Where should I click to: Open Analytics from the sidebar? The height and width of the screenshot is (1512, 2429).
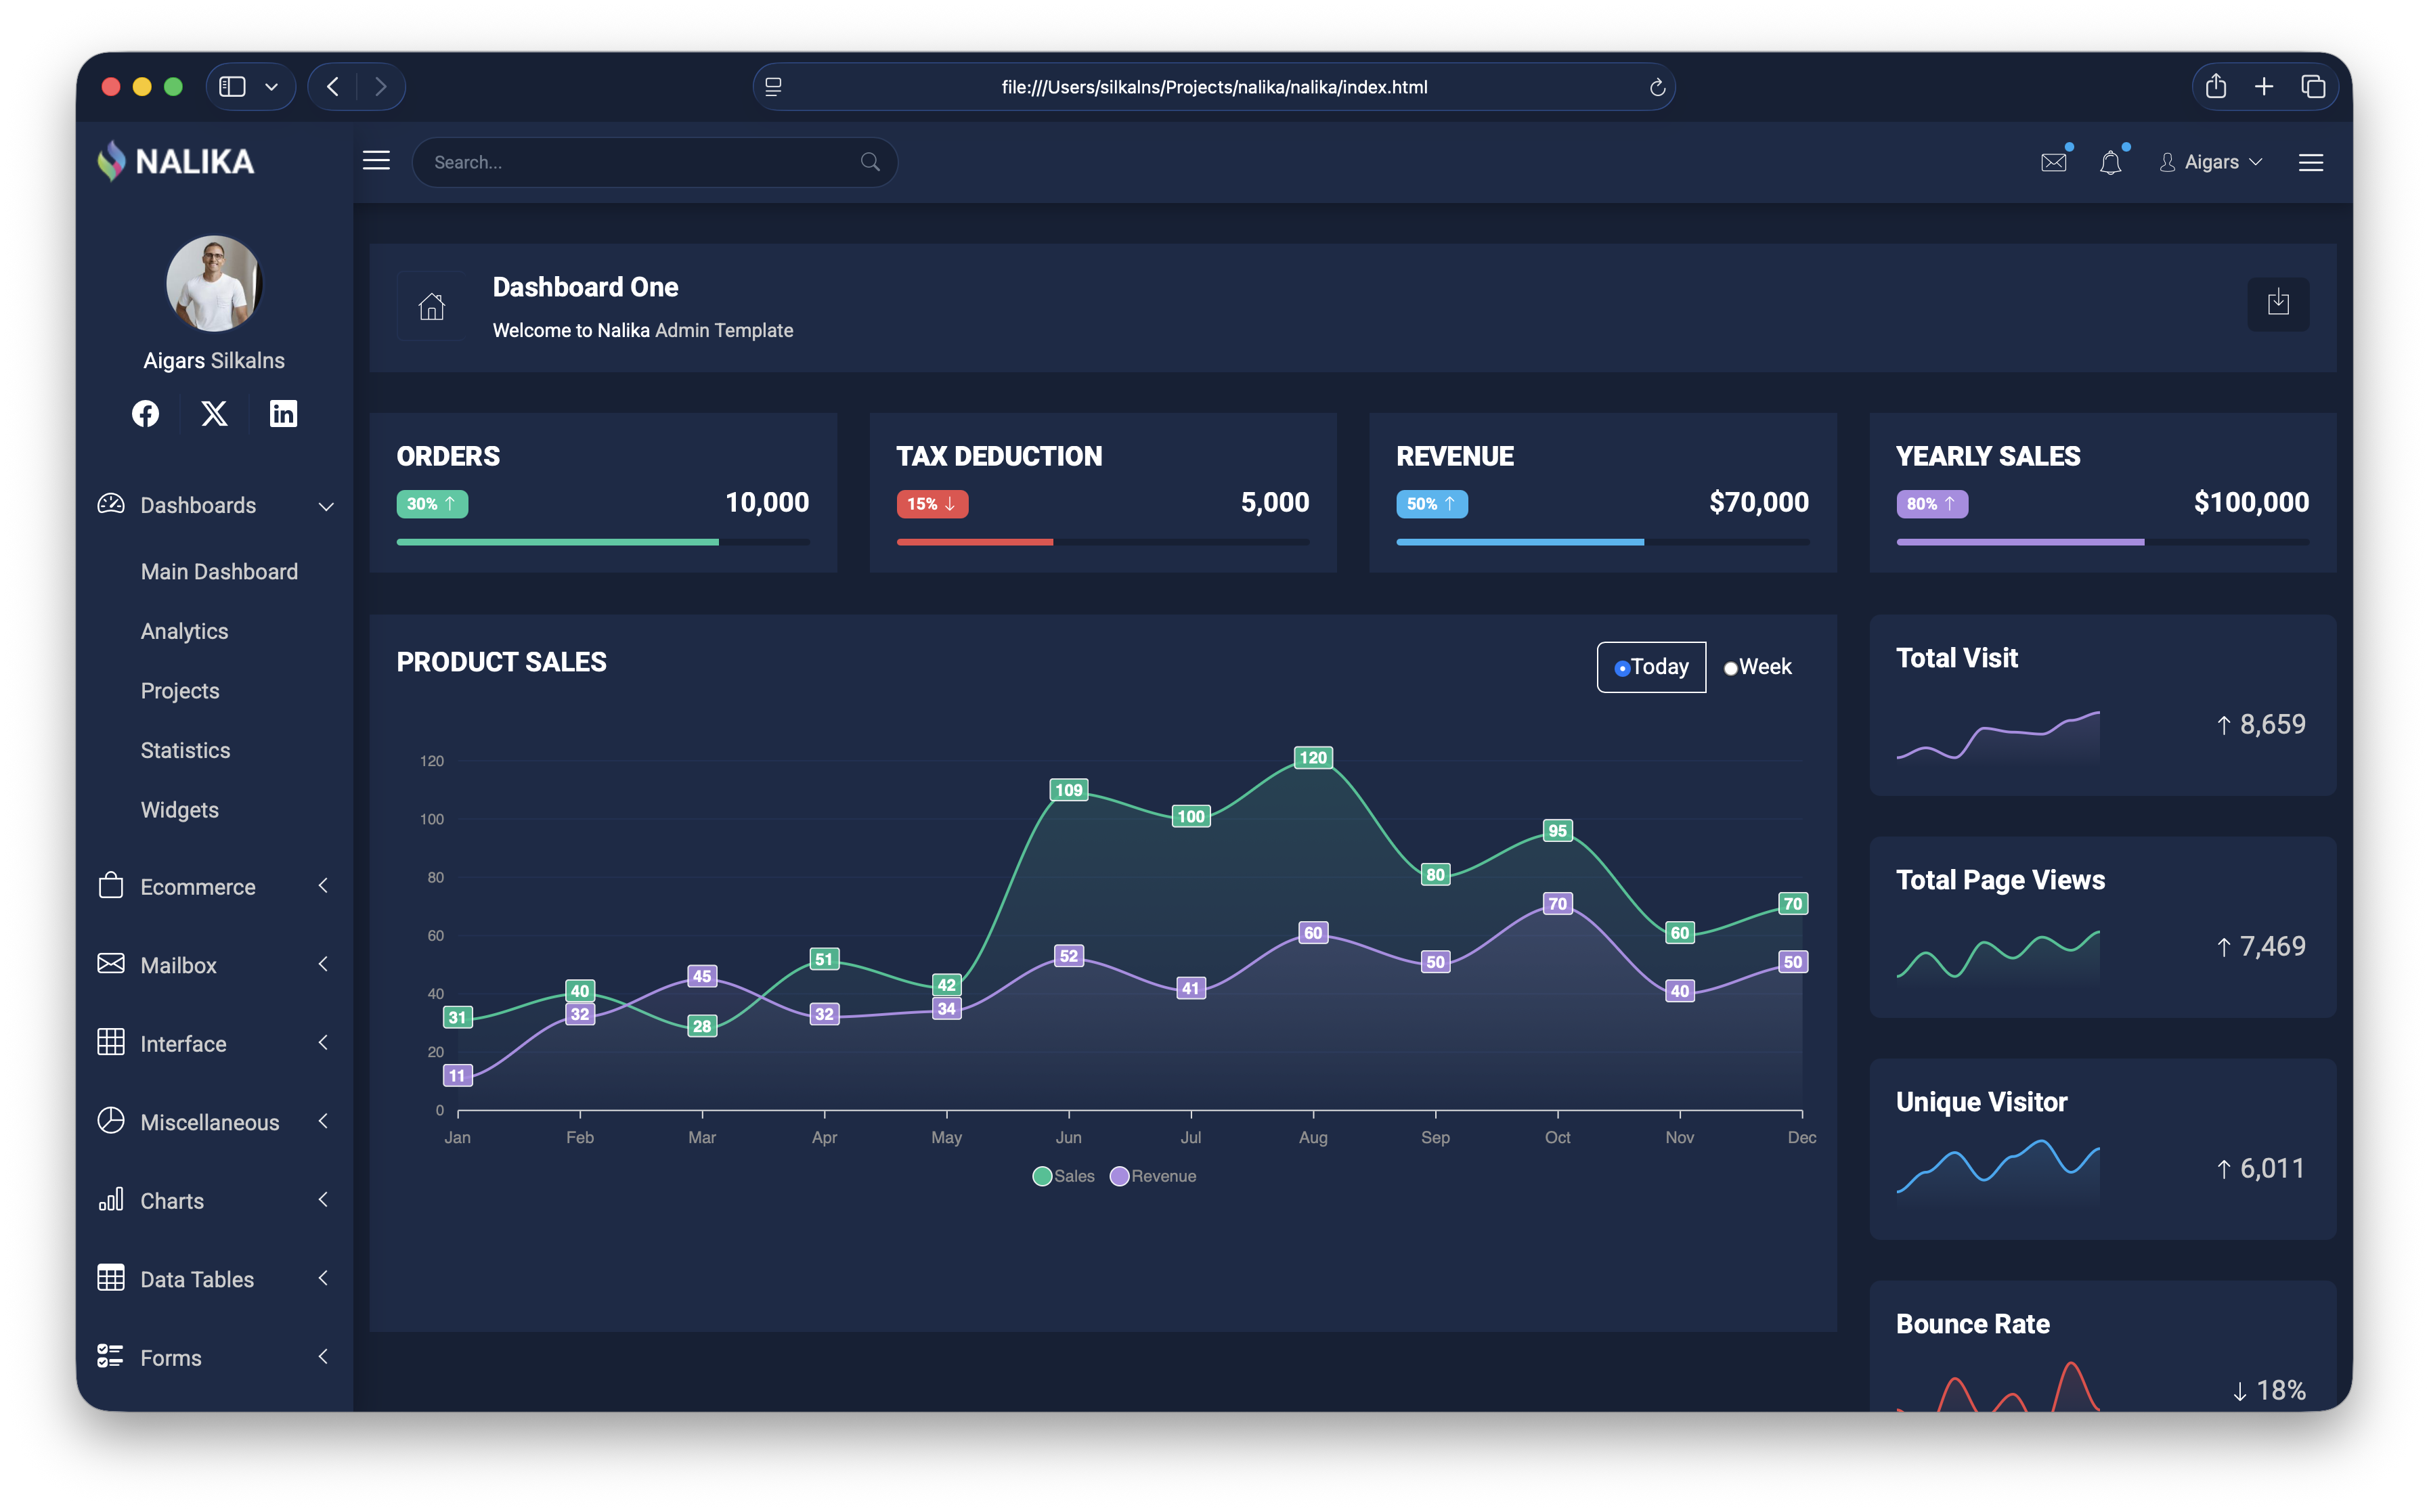[x=184, y=631]
